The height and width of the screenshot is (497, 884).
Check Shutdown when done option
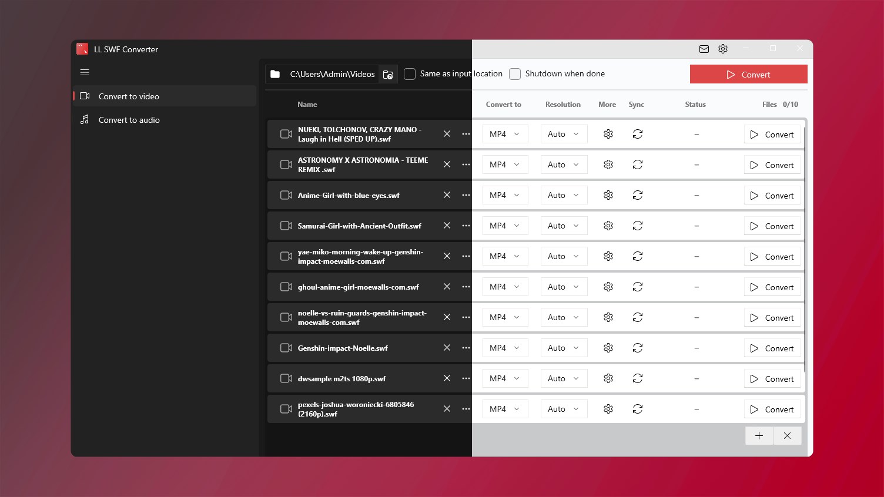[515, 74]
